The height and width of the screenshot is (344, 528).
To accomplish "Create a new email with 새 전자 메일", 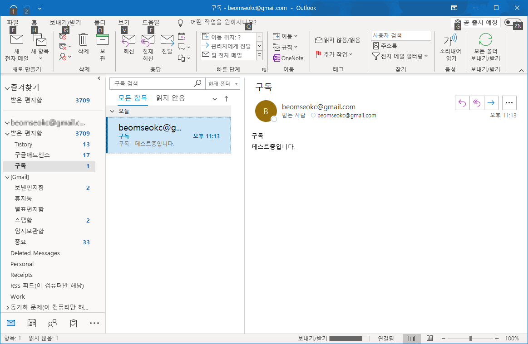I will [x=17, y=48].
